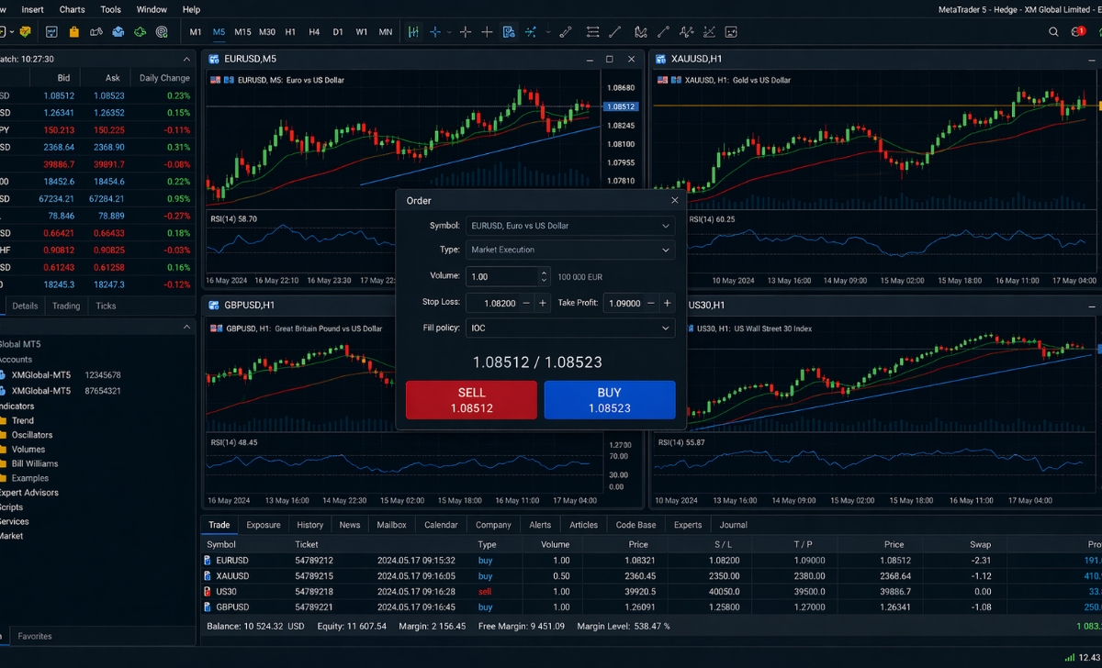1102x668 pixels.
Task: Open the Symbol dropdown in Order dialog
Action: [570, 226]
